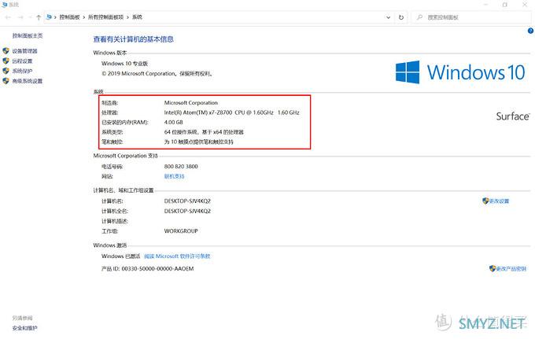
Task: Select product ID 00330-50000-00000-AAOEM
Action: coord(157,269)
